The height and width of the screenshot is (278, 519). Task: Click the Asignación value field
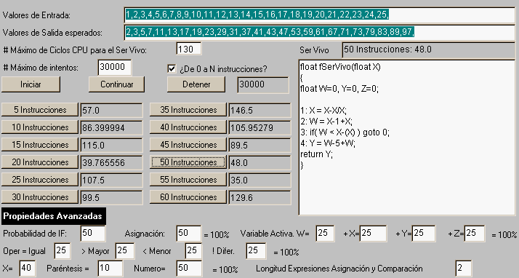[x=189, y=234]
